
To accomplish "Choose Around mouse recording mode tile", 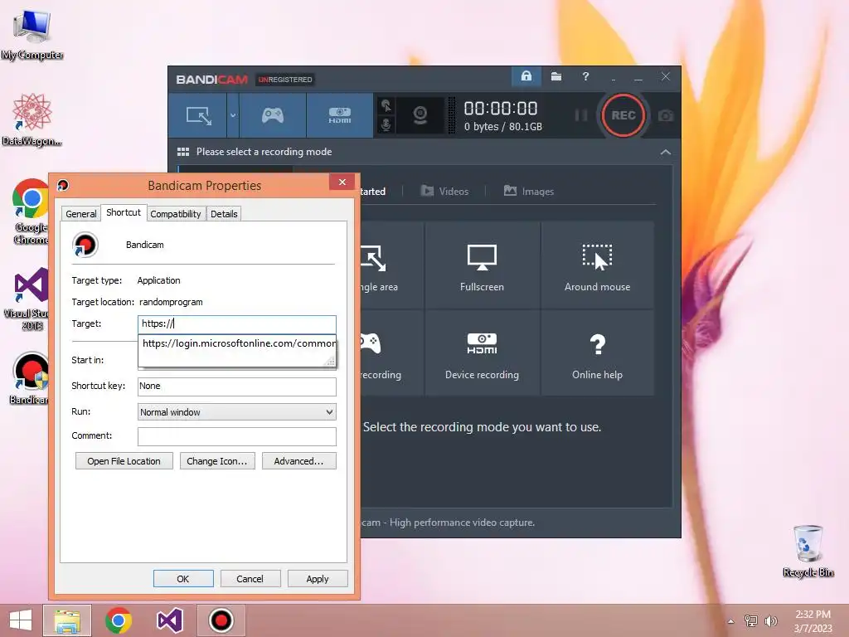I will coord(597,265).
